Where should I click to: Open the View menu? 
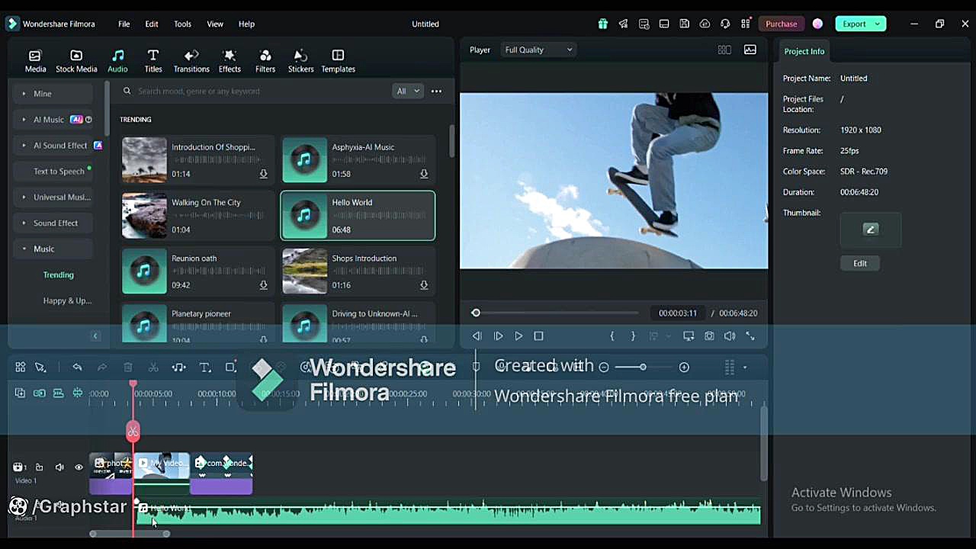coord(215,24)
